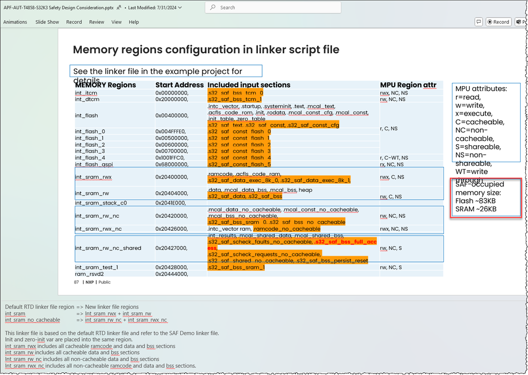
Task: Click notes line 'Init and zero-init var are placed'
Action: coord(69,340)
